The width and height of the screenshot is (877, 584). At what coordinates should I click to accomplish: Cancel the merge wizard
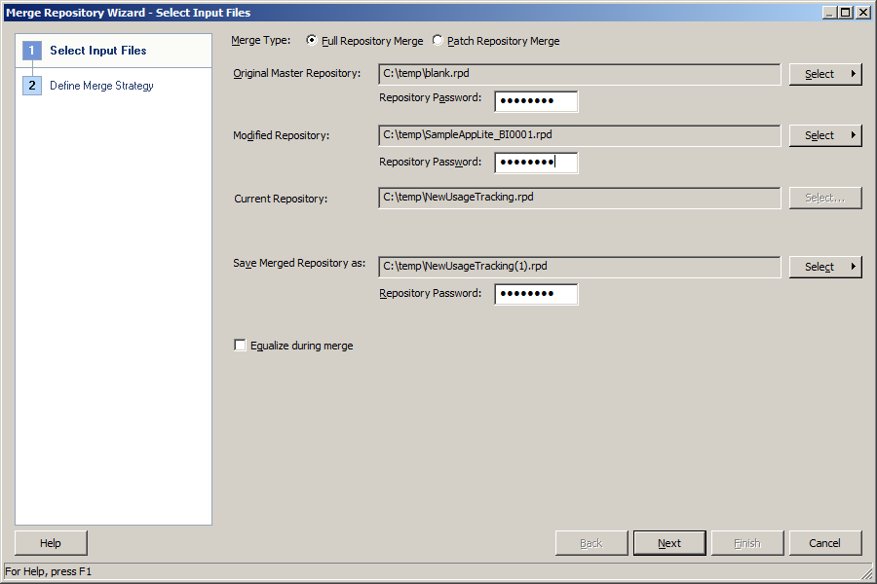point(825,543)
